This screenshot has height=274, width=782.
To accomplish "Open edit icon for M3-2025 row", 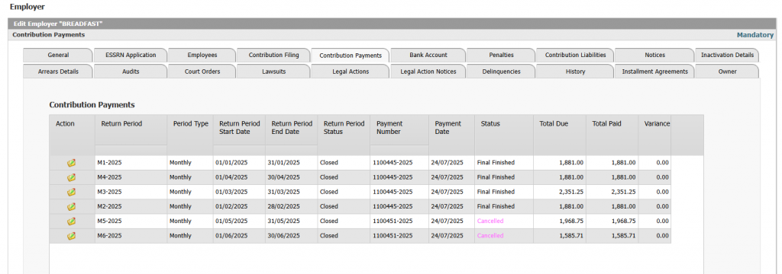I will 71,192.
